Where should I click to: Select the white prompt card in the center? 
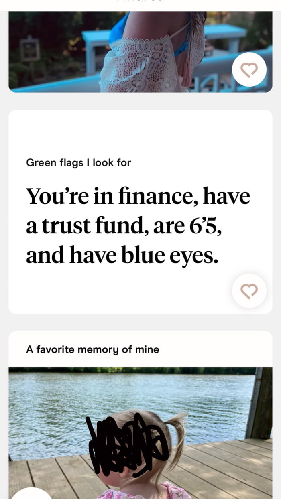click(x=140, y=211)
